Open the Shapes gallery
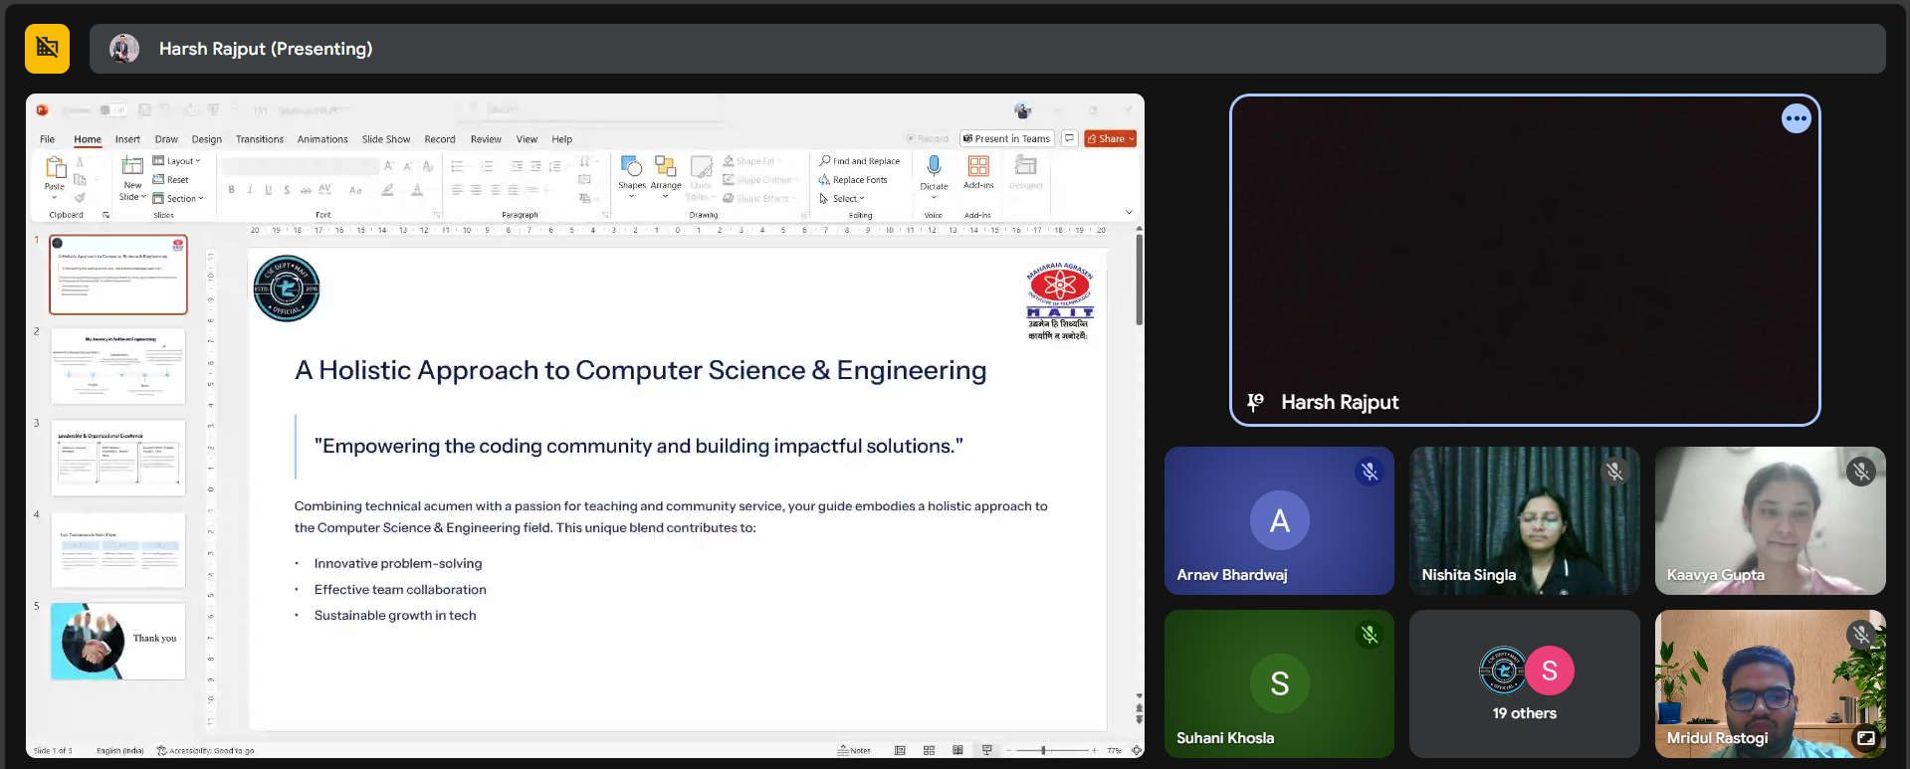Viewport: 1910px width, 769px height. pyautogui.click(x=632, y=176)
